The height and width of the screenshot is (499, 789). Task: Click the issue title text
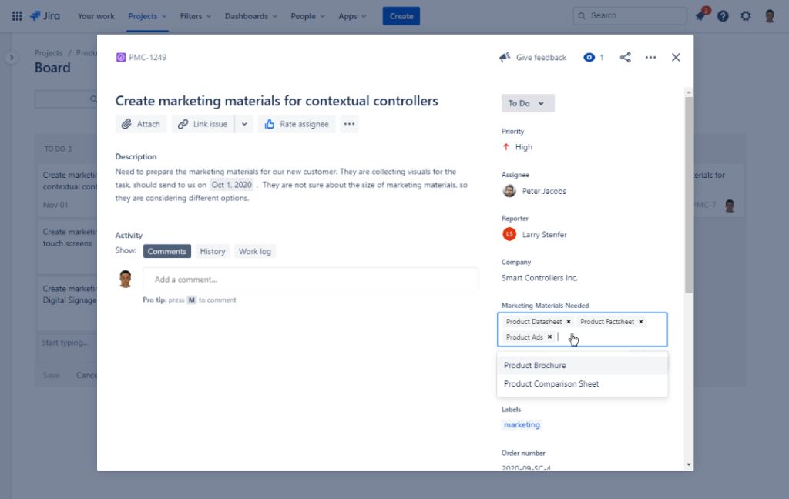point(277,101)
